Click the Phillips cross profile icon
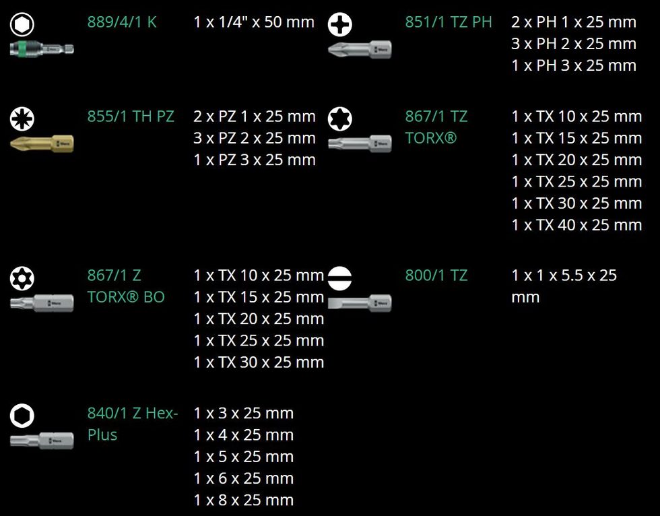Screen dimensions: 660x516 coord(340,24)
